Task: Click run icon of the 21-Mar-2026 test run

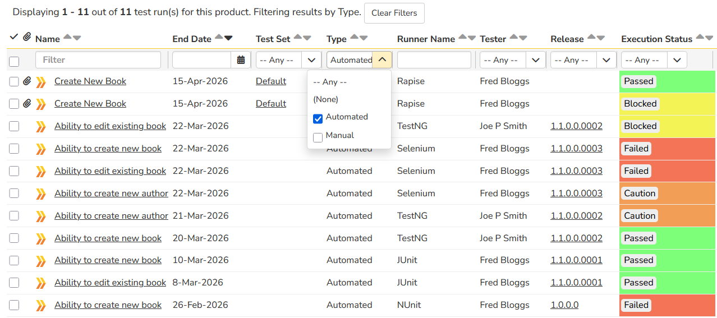Action: click(41, 216)
